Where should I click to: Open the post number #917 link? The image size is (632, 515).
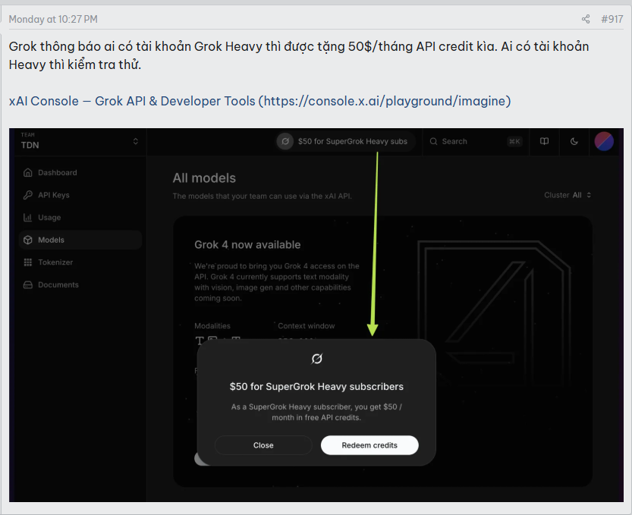612,19
